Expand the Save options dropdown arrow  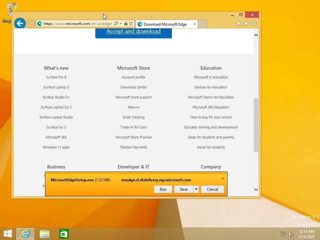(x=196, y=189)
